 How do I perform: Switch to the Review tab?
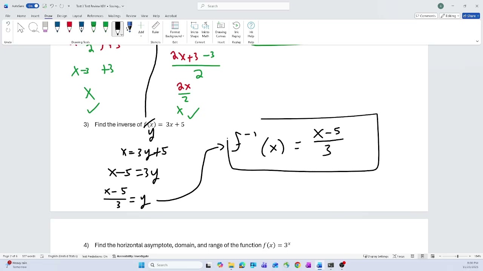131,16
